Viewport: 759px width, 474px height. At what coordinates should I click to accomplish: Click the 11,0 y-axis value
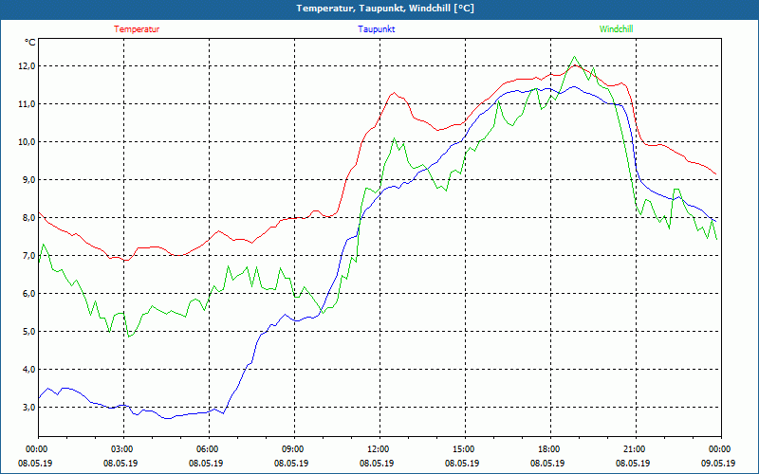(28, 104)
